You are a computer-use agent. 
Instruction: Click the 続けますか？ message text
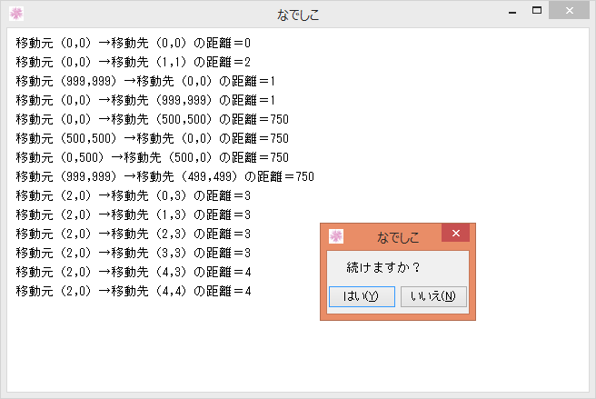pyautogui.click(x=383, y=267)
